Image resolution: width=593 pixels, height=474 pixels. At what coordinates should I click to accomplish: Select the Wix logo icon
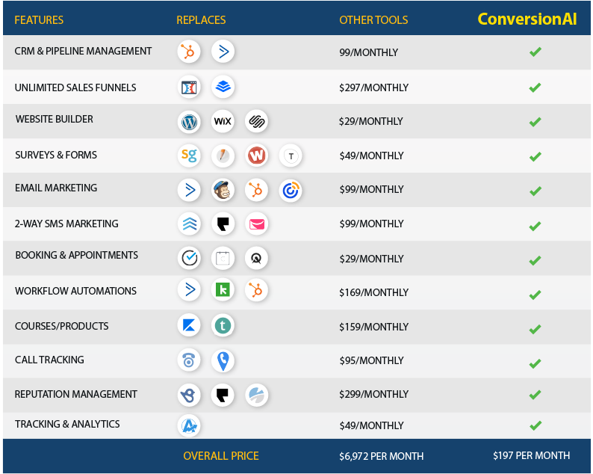click(x=223, y=121)
